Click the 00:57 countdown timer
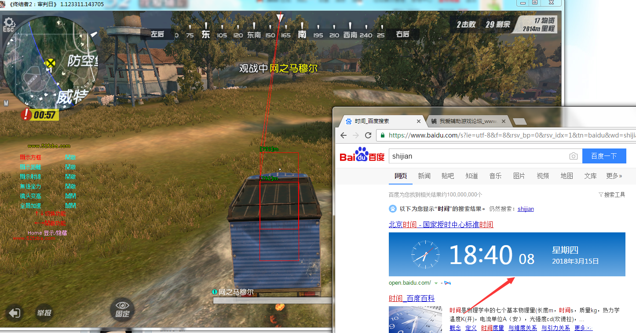 coord(45,115)
